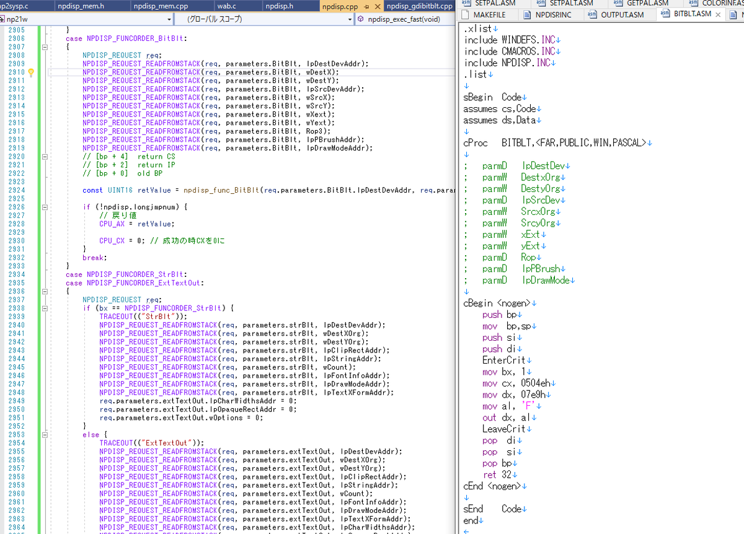Image resolution: width=744 pixels, height=534 pixels.
Task: Click the 'lpCharWidthsAddr = 0;' line 2949
Action: point(198,401)
